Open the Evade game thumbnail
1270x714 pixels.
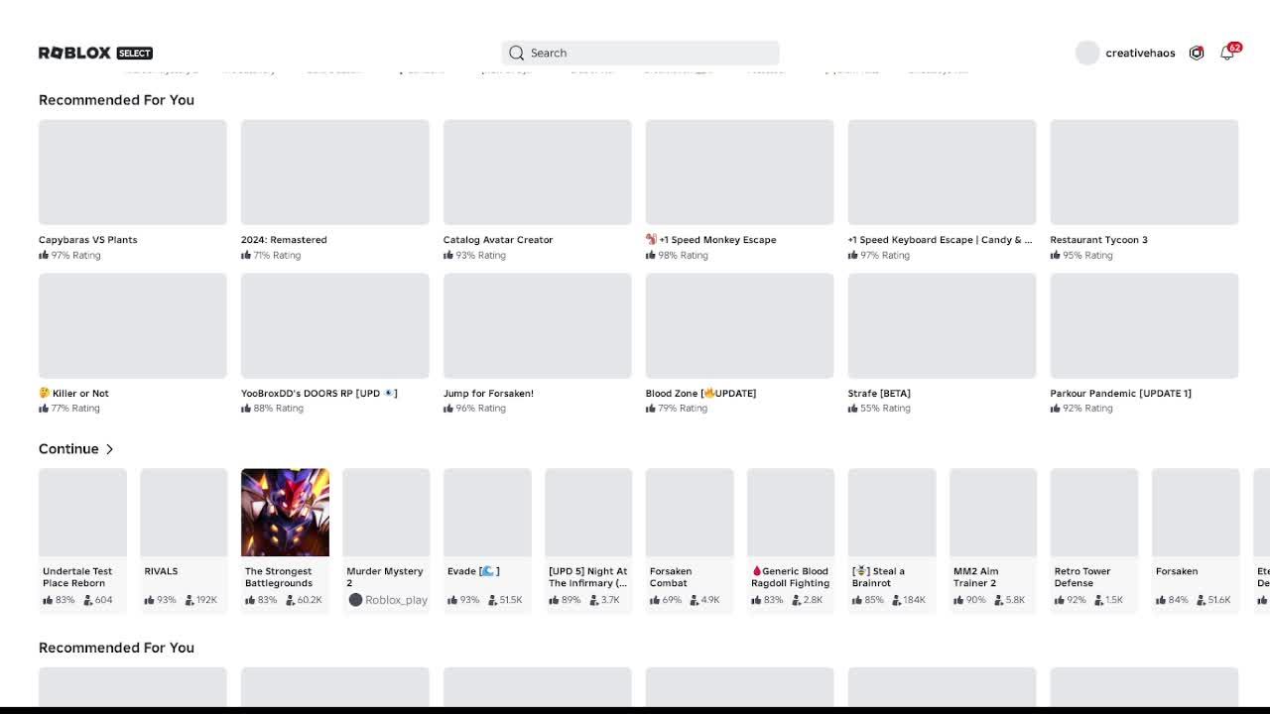(487, 513)
